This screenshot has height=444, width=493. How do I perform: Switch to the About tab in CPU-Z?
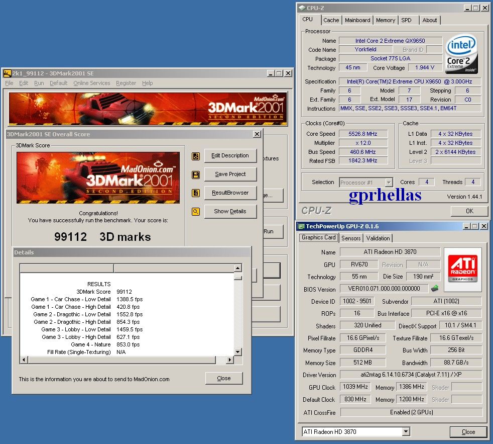[429, 20]
